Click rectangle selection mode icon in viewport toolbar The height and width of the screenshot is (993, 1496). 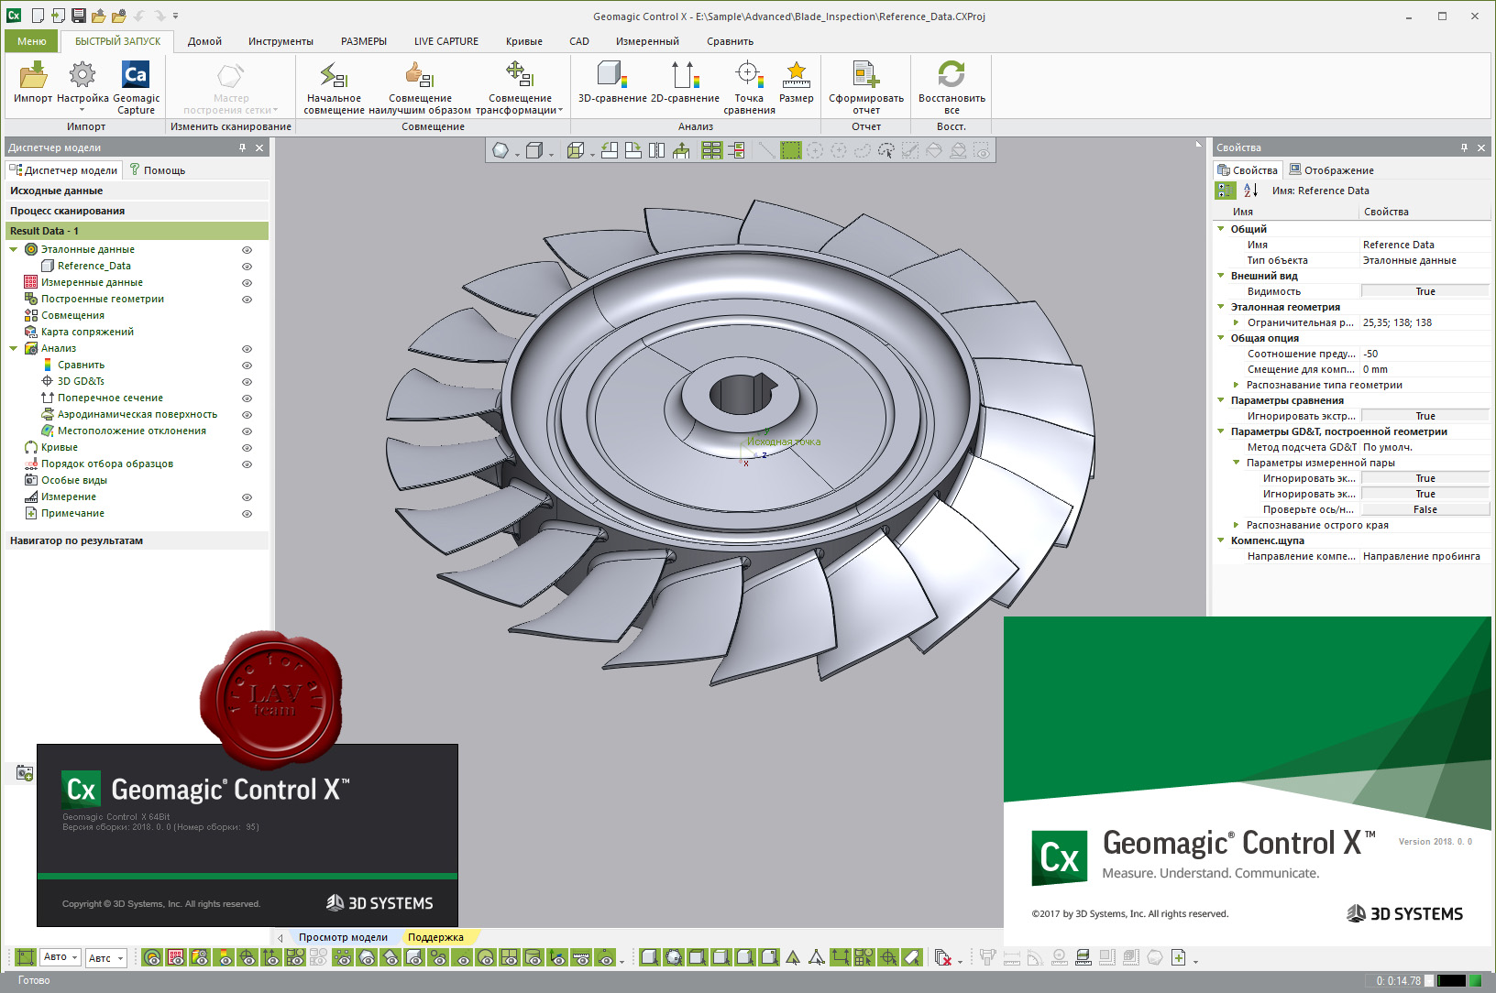pyautogui.click(x=791, y=150)
